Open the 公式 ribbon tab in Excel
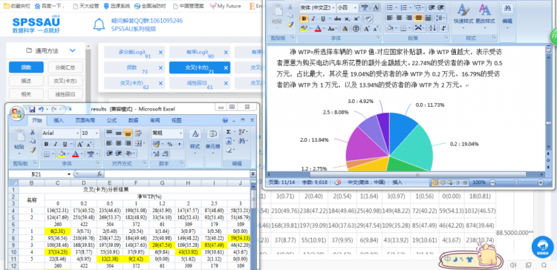 (111, 121)
